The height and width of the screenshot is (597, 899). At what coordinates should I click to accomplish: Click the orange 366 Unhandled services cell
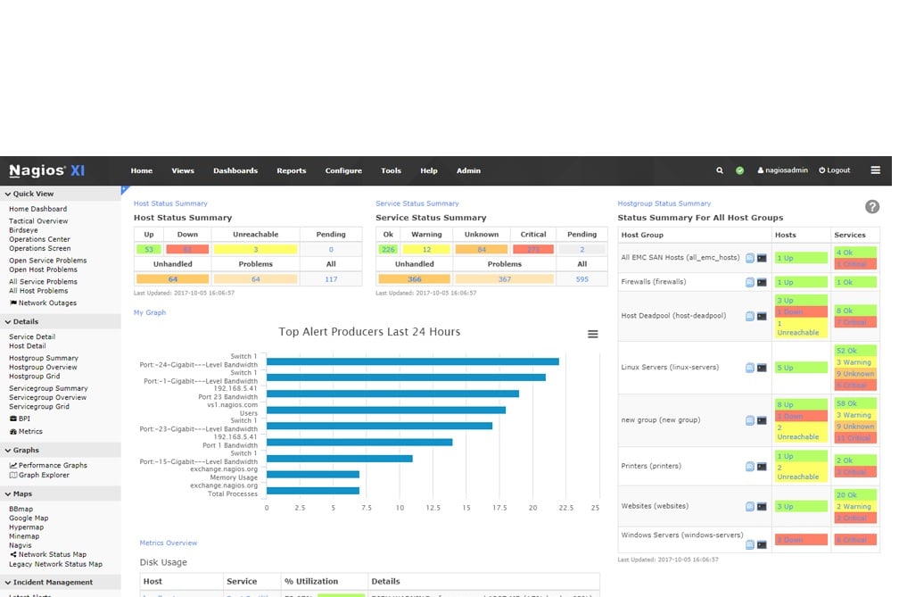pos(414,279)
